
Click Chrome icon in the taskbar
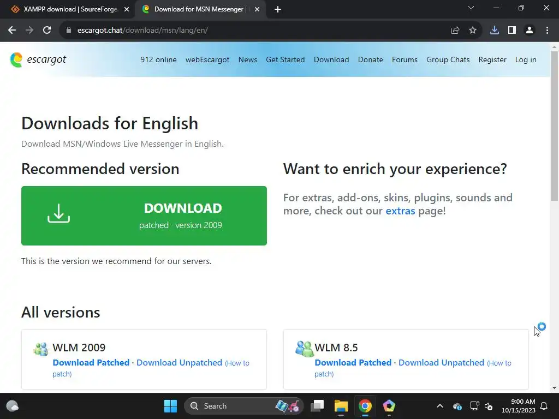point(365,406)
